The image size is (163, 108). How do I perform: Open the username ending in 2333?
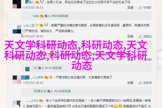[31, 100]
